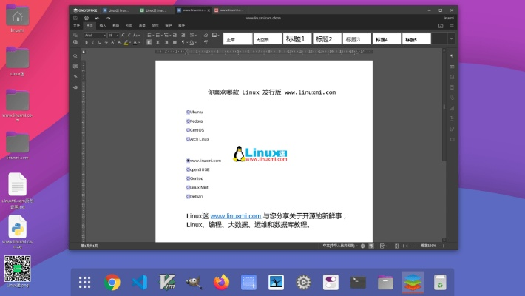Open the 文件 (File) menu tab
The width and height of the screenshot is (525, 296).
77,26
